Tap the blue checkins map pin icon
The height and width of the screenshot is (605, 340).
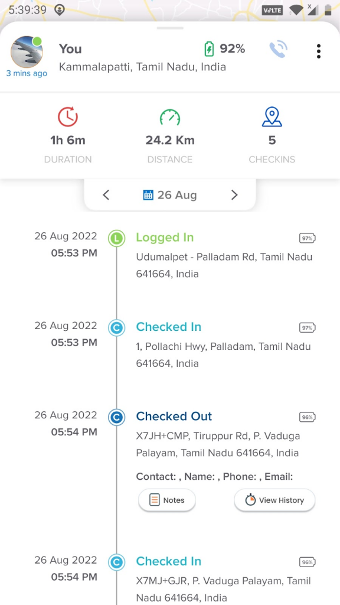[272, 117]
